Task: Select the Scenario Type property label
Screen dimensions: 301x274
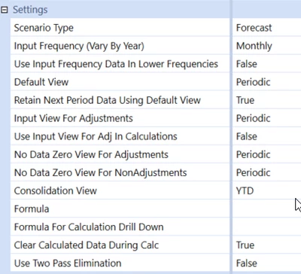Action: (44, 28)
